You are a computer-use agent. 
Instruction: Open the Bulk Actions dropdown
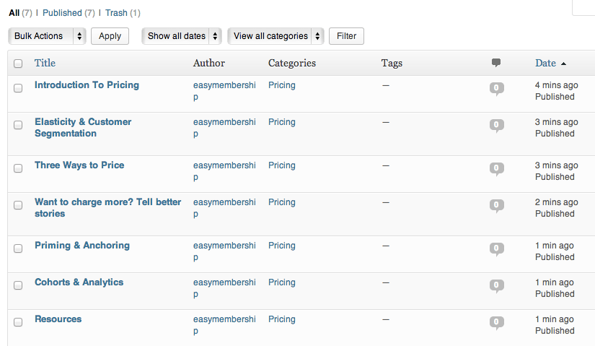coord(47,36)
